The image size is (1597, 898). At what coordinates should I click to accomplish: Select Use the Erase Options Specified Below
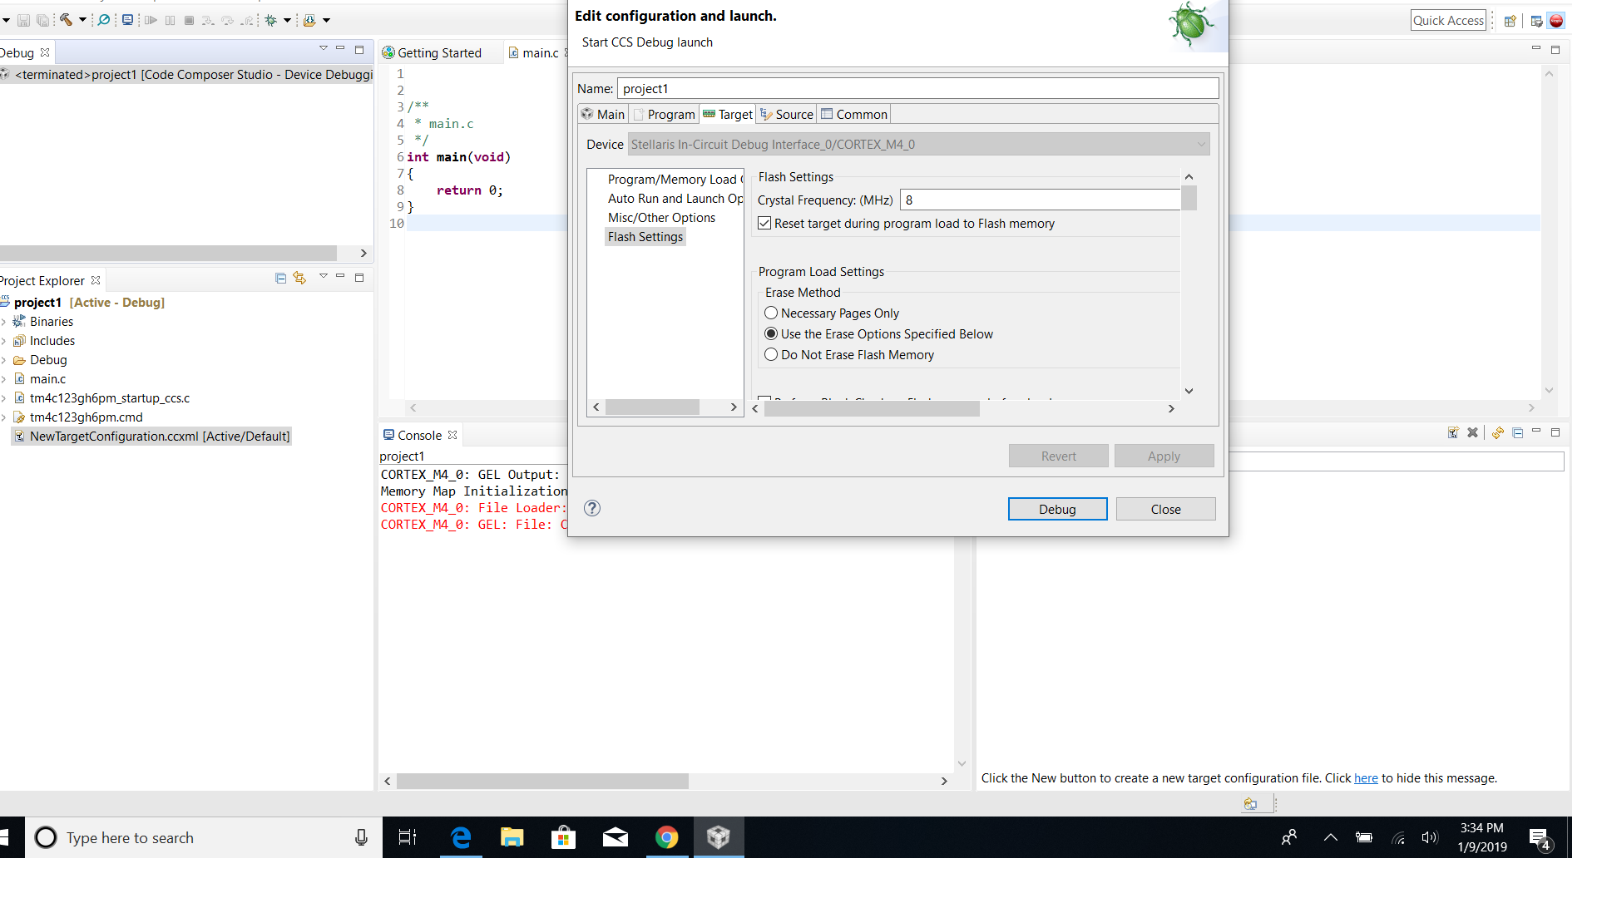click(771, 334)
